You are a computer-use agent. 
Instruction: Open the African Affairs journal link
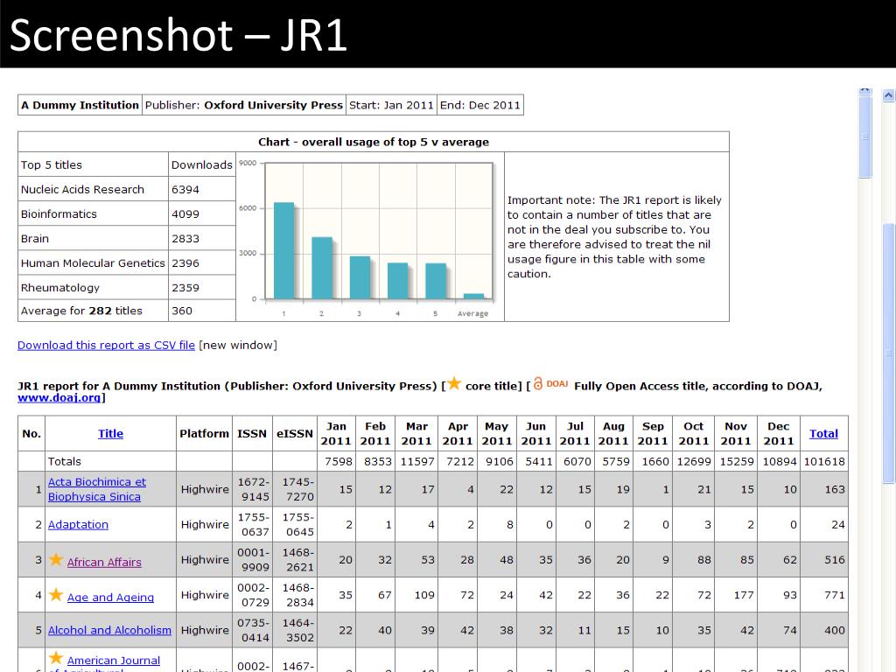point(104,563)
